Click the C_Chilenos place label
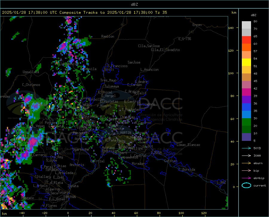The image size is (269, 217). (x=31, y=85)
